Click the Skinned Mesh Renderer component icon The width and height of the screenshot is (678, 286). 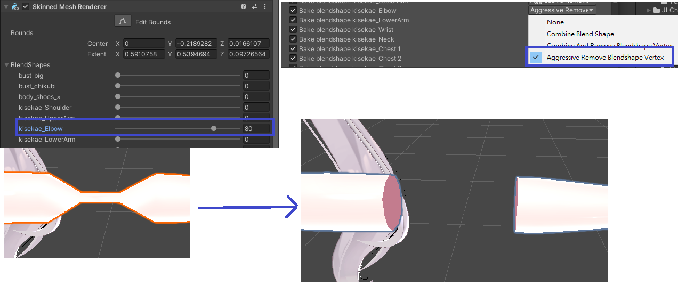[x=15, y=7]
